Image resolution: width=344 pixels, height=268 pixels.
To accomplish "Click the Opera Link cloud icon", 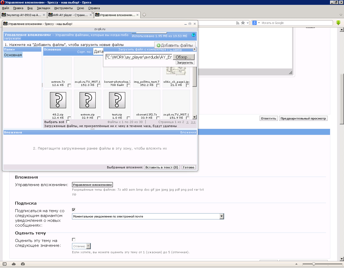I will pyautogui.click(x=14, y=264).
